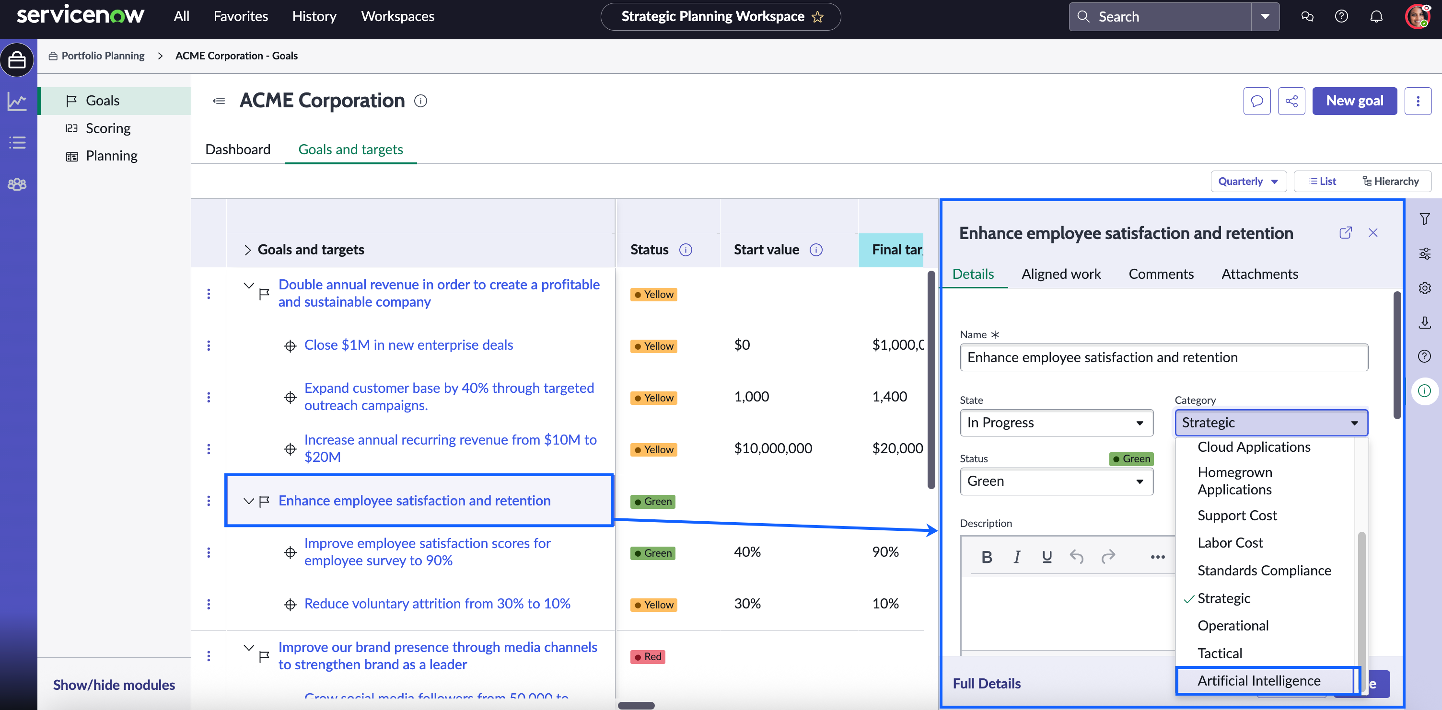This screenshot has height=710, width=1442.
Task: Open the user profile avatar menu
Action: (x=1418, y=16)
